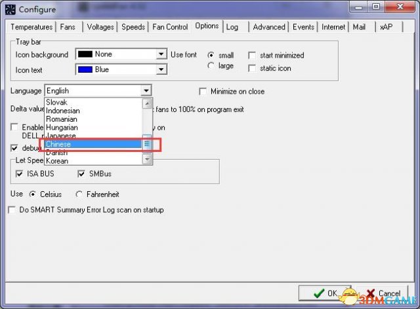This screenshot has width=420, height=309.
Task: Select Chinese in the language list
Action: 93,144
